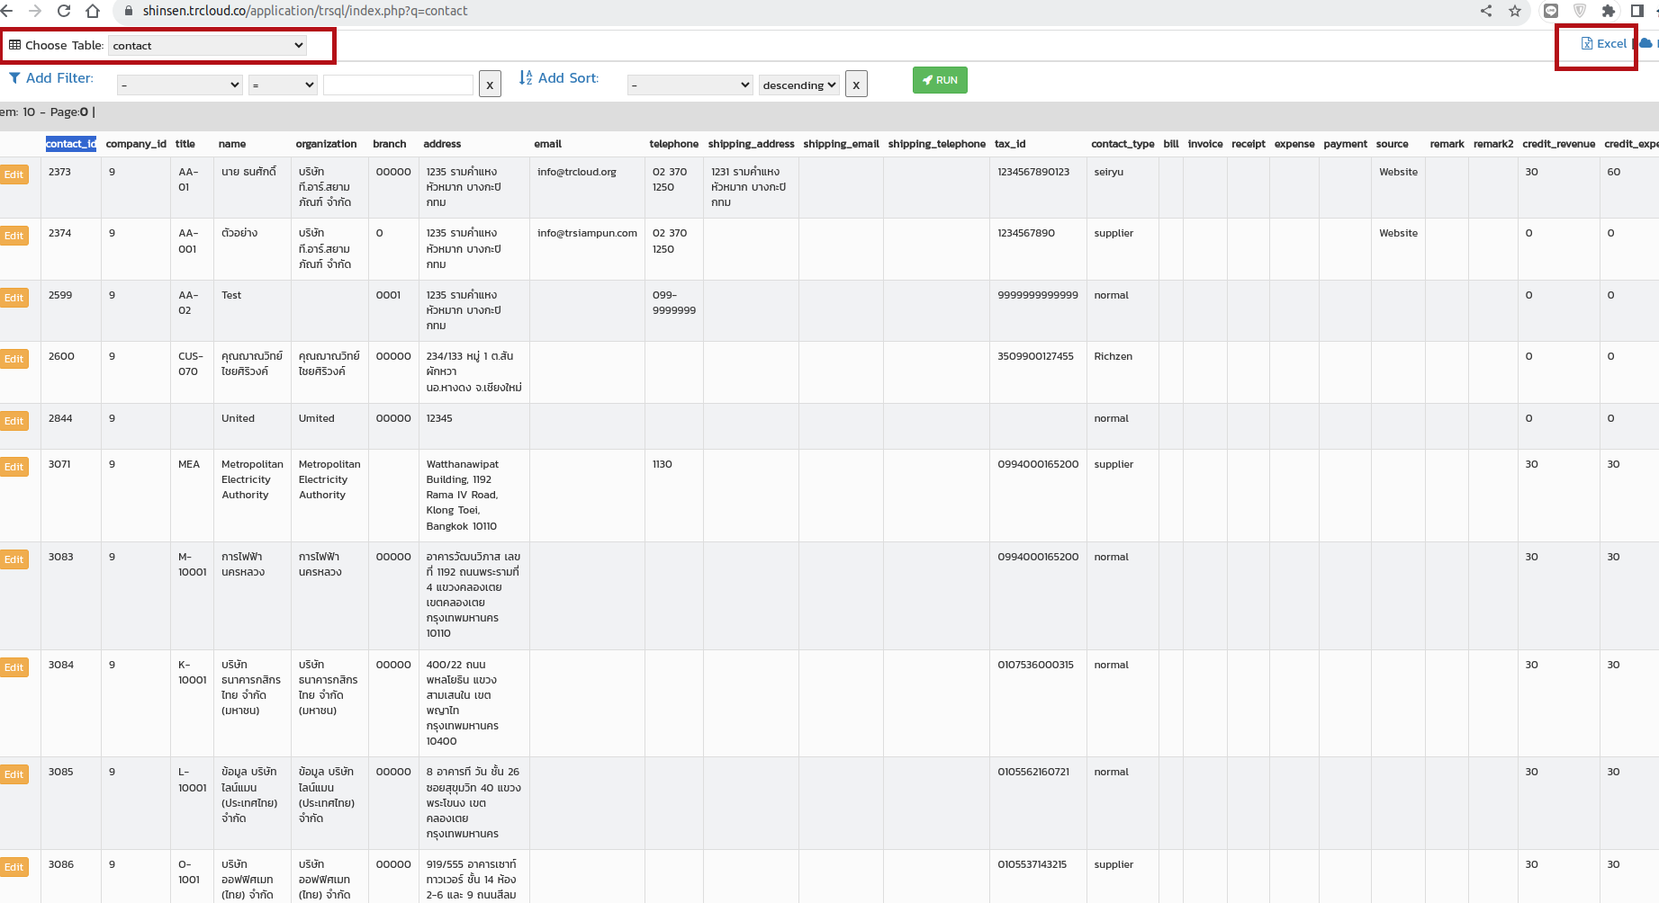Edit contact row 2844

click(14, 421)
